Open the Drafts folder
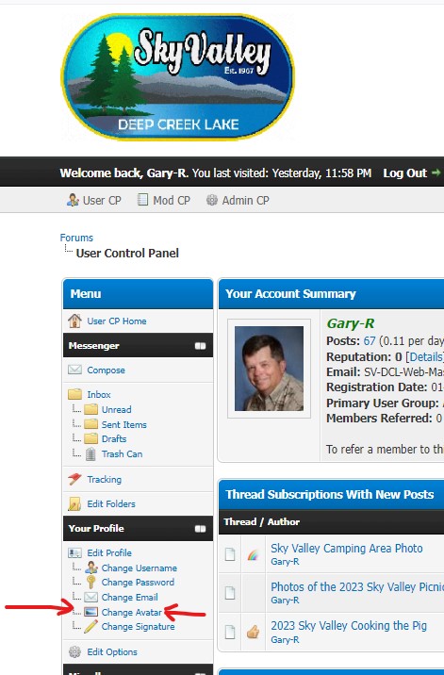Image resolution: width=444 pixels, height=675 pixels. 114,438
